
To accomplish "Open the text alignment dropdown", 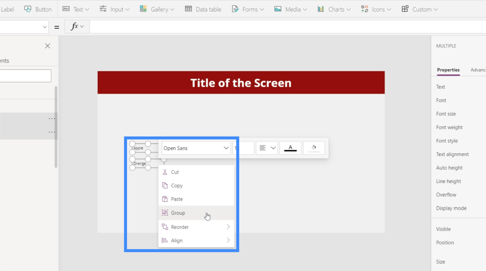I will 267,148.
